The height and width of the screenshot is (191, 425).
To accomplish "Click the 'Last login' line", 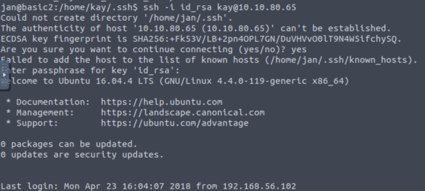I will click(149, 186).
